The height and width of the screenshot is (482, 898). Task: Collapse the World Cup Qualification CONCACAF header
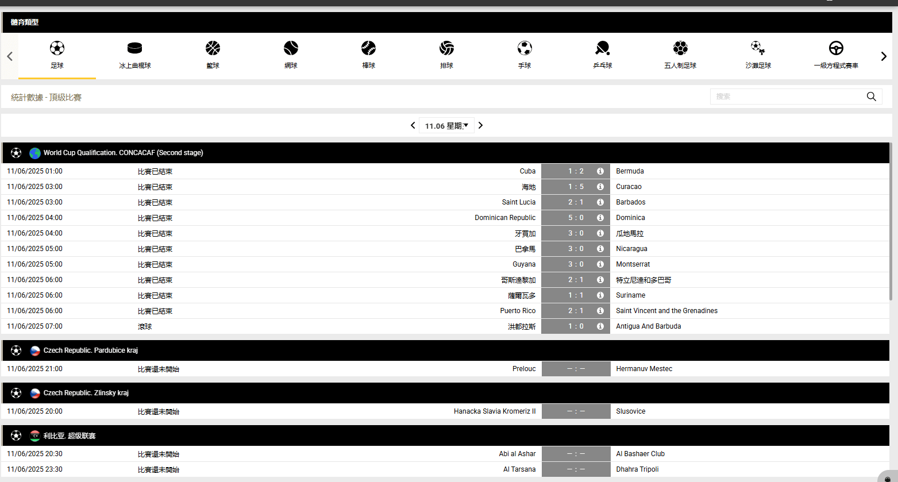pyautogui.click(x=123, y=153)
